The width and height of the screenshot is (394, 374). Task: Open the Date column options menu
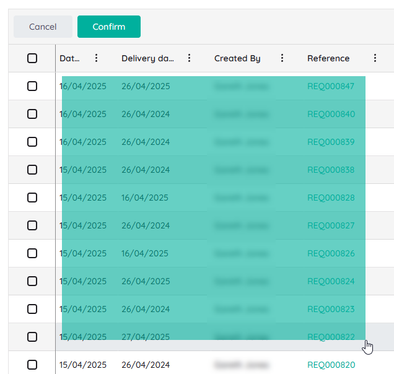[x=96, y=58]
